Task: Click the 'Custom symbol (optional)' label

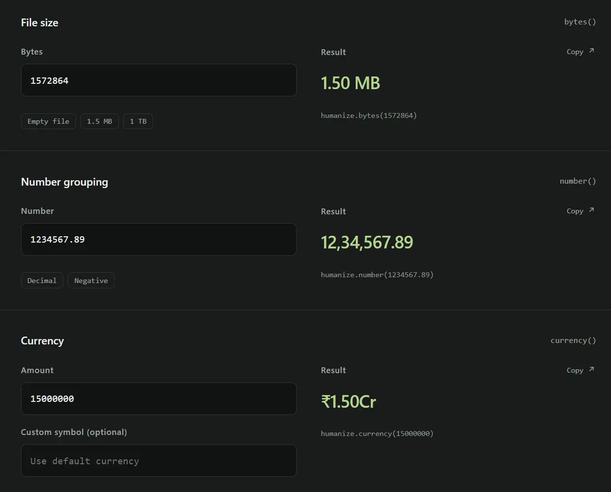Action: click(74, 432)
